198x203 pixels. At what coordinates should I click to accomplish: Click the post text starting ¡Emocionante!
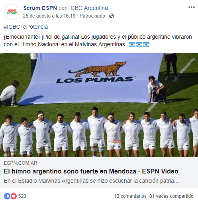tap(98, 41)
